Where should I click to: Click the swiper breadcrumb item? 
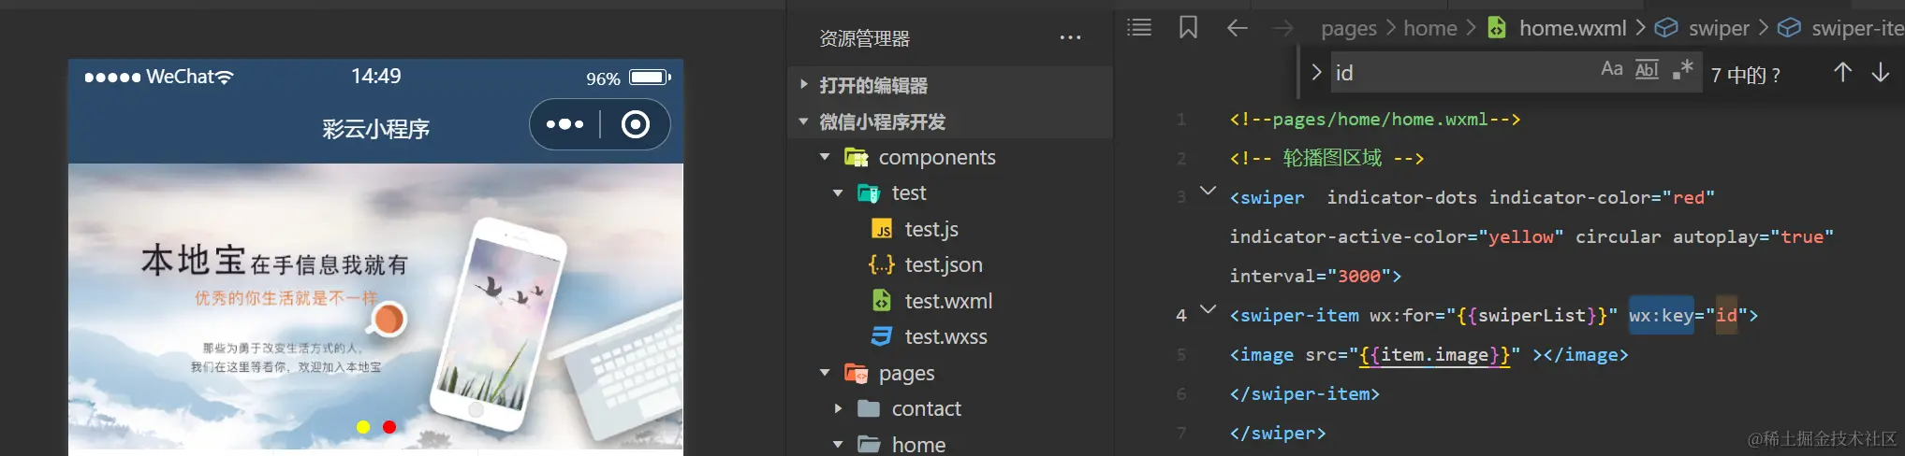(1718, 28)
